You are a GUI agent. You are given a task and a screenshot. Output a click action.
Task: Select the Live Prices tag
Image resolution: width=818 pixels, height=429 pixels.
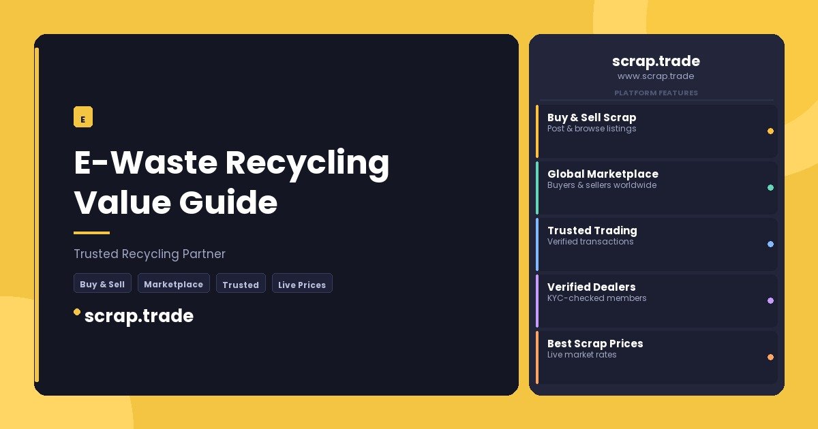[302, 284]
